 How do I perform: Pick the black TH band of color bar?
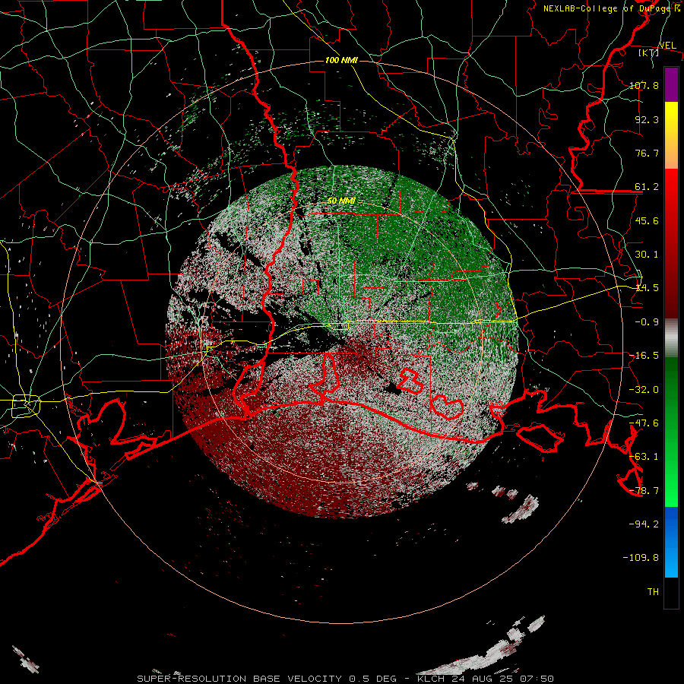(x=671, y=593)
